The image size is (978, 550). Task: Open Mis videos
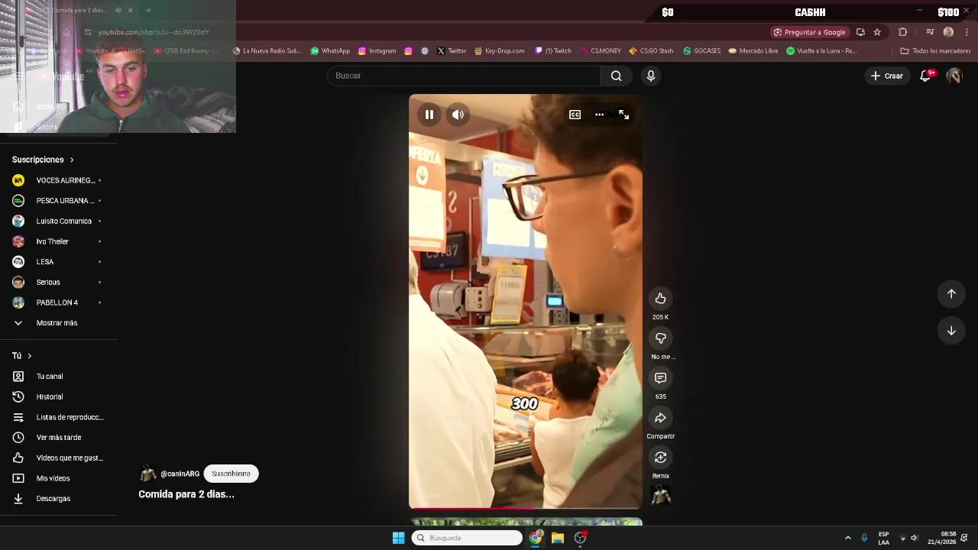59,478
